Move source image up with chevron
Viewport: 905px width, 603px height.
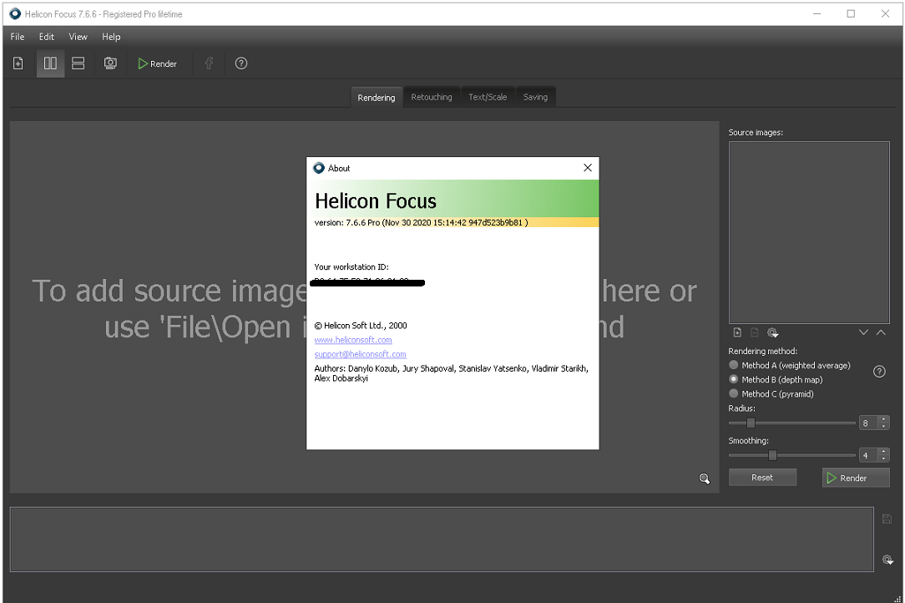pyautogui.click(x=881, y=332)
